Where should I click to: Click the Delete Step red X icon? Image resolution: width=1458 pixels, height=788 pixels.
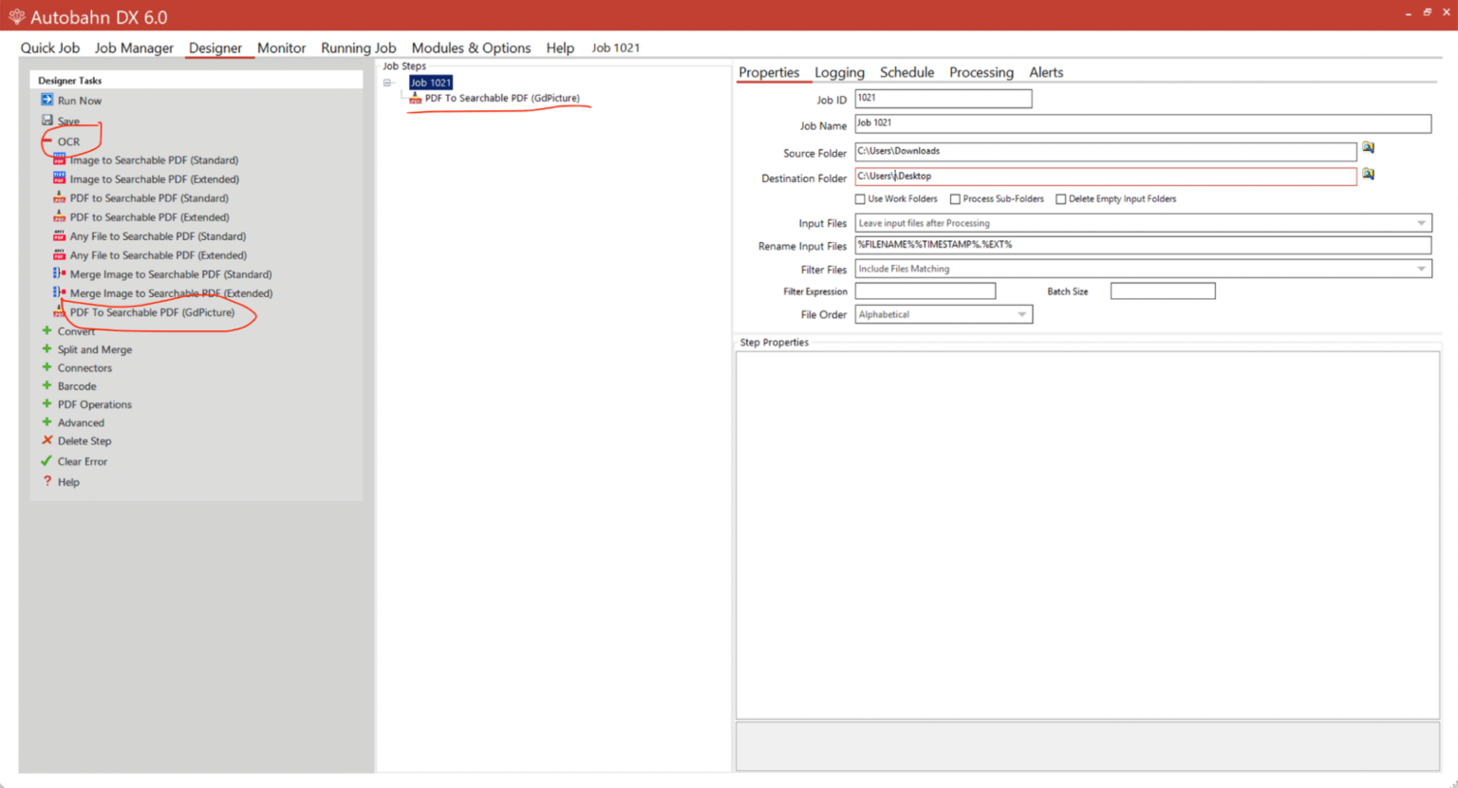[47, 441]
